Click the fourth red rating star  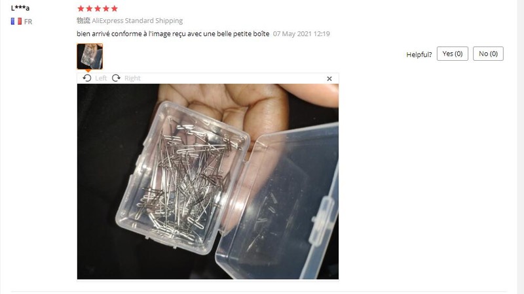[x=105, y=8]
